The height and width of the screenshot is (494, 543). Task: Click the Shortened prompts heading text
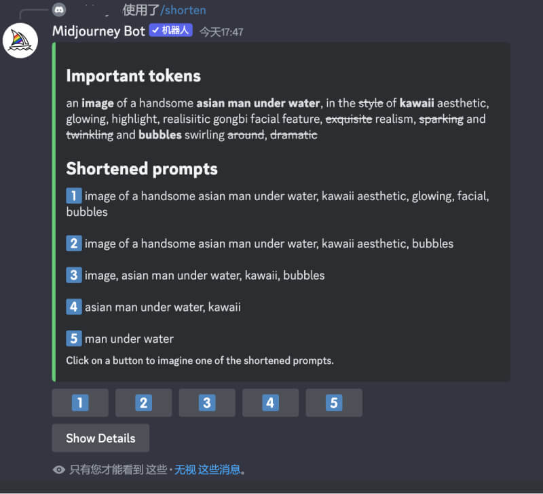142,168
